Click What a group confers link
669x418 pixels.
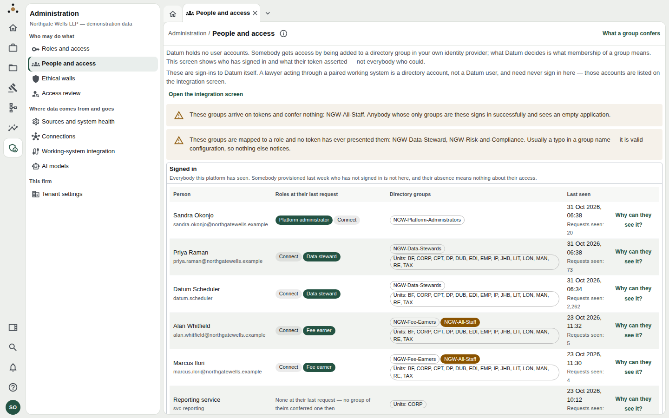[631, 33]
